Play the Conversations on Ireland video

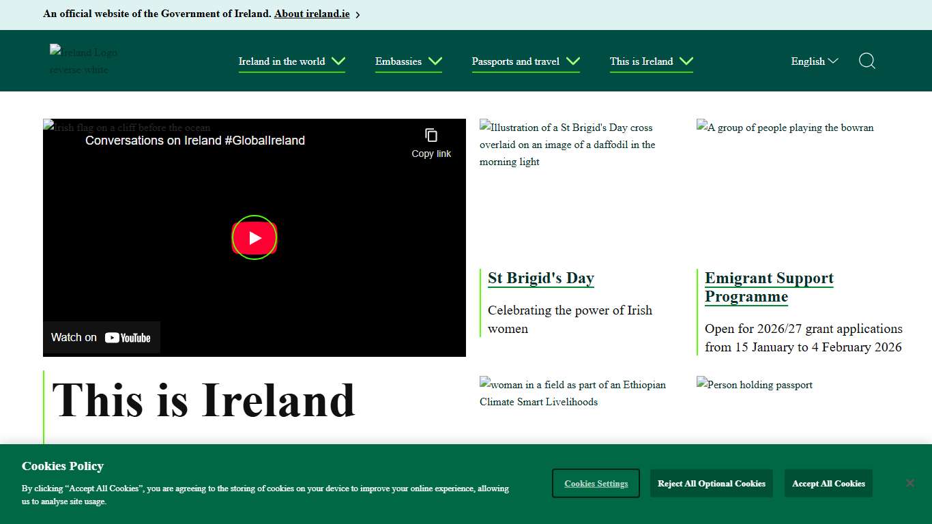[x=254, y=237]
